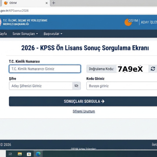This screenshot has height=157, width=157.
Task: Open Windows Task View icon
Action: pos(10,154)
